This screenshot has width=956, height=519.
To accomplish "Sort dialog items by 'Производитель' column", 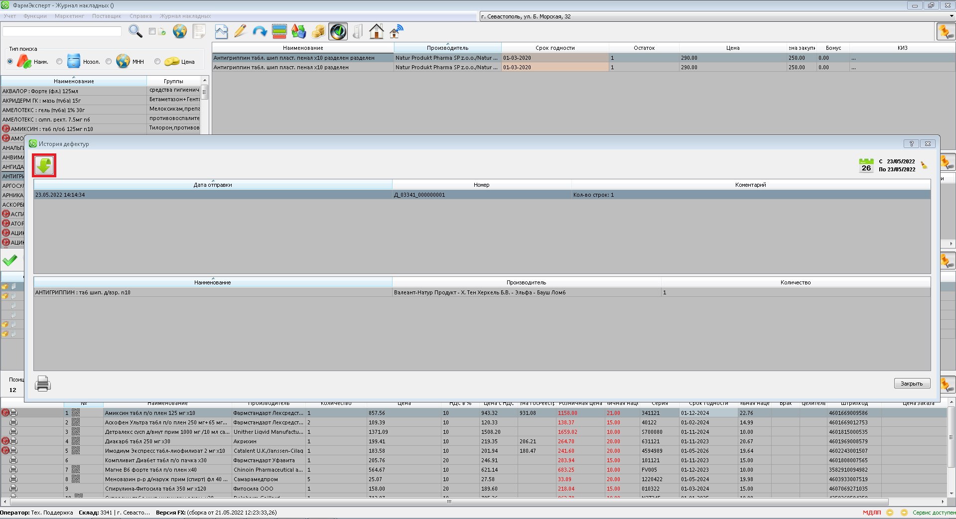I will tap(526, 282).
